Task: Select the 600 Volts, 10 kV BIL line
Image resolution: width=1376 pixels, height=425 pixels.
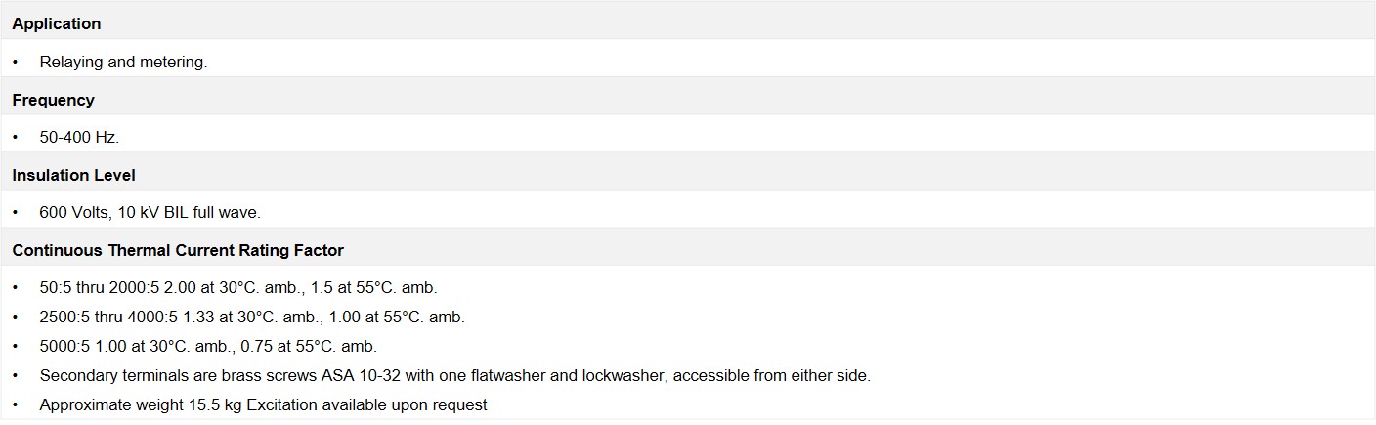Action: point(150,212)
